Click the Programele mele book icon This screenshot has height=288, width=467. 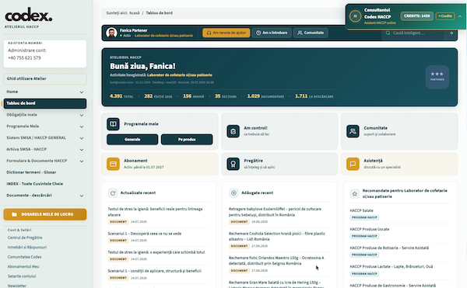pos(113,124)
